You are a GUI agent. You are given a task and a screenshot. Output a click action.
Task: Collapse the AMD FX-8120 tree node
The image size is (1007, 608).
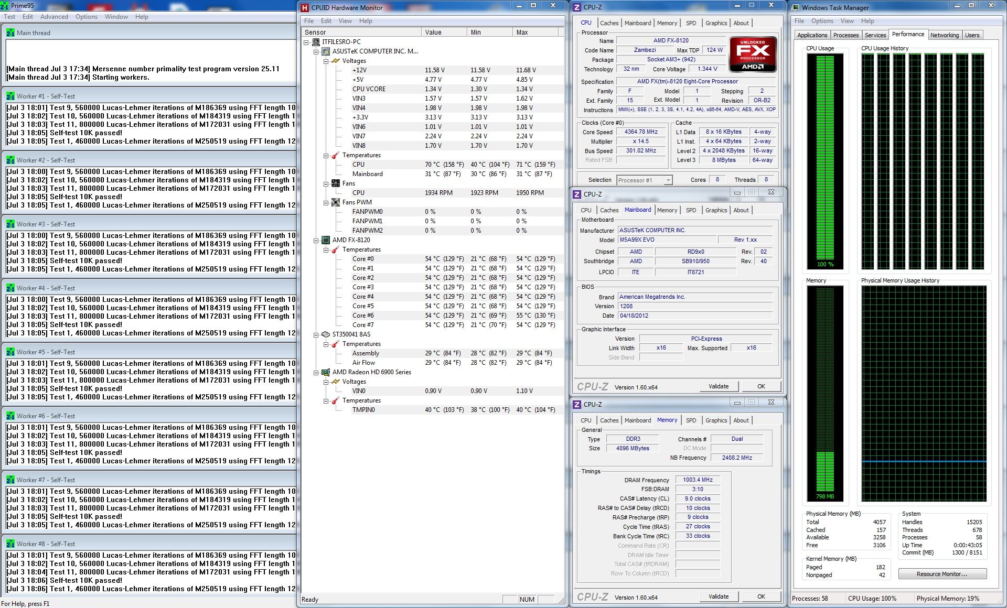[x=316, y=240]
